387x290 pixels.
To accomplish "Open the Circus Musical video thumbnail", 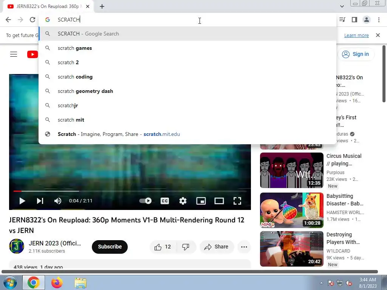I will click(x=291, y=170).
